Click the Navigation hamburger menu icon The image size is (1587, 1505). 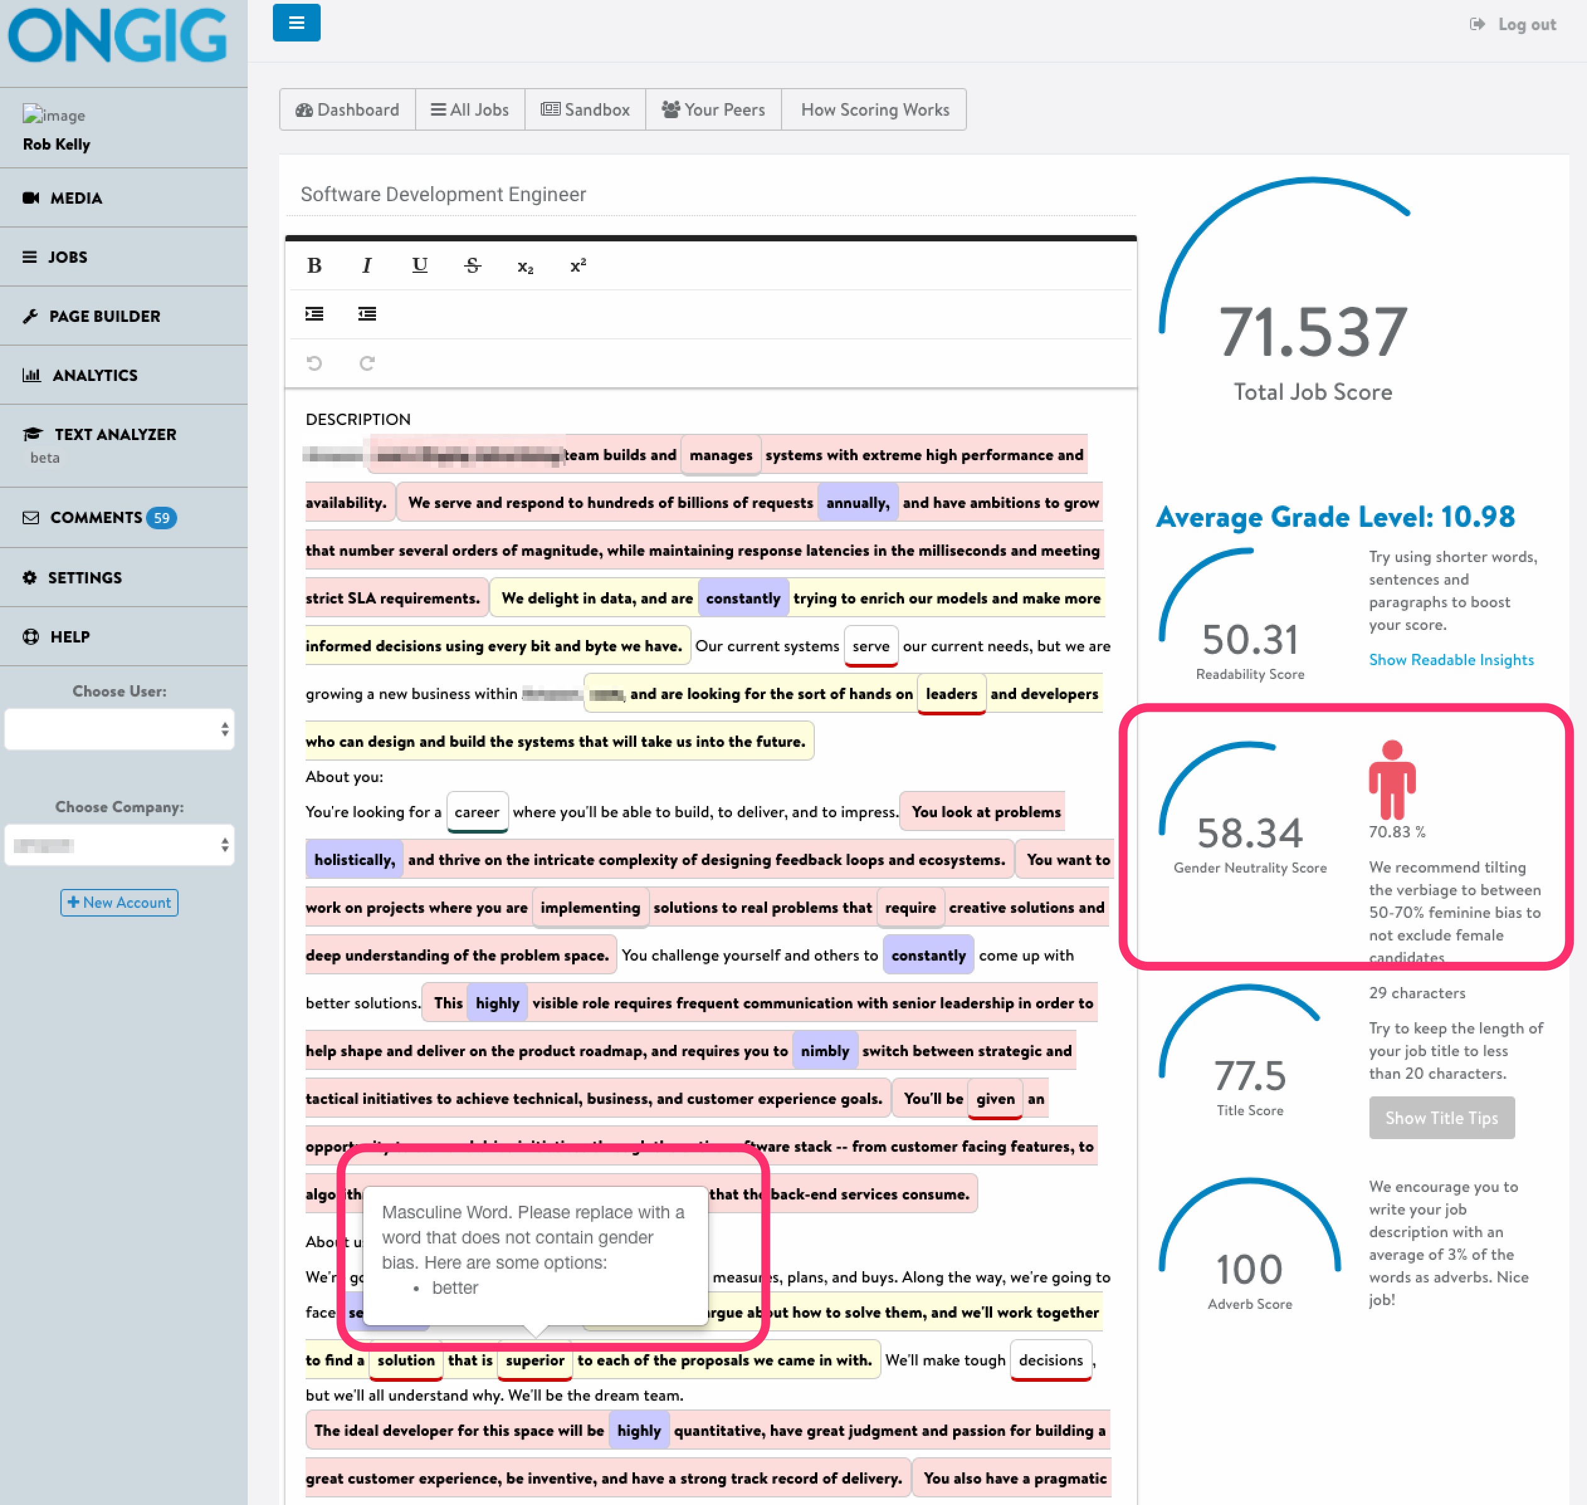tap(297, 23)
